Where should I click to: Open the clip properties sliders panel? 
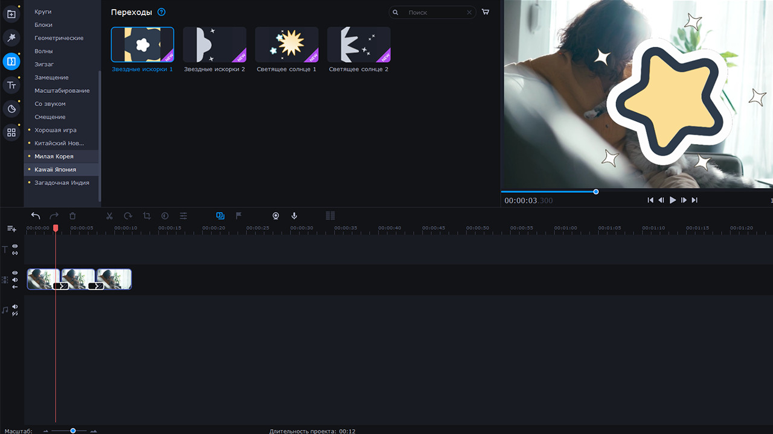184,216
